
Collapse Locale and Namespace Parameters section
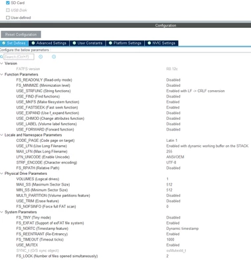[x=2, y=135]
